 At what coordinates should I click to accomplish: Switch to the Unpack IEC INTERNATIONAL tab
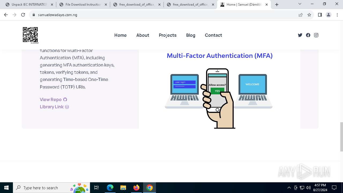coord(29,5)
